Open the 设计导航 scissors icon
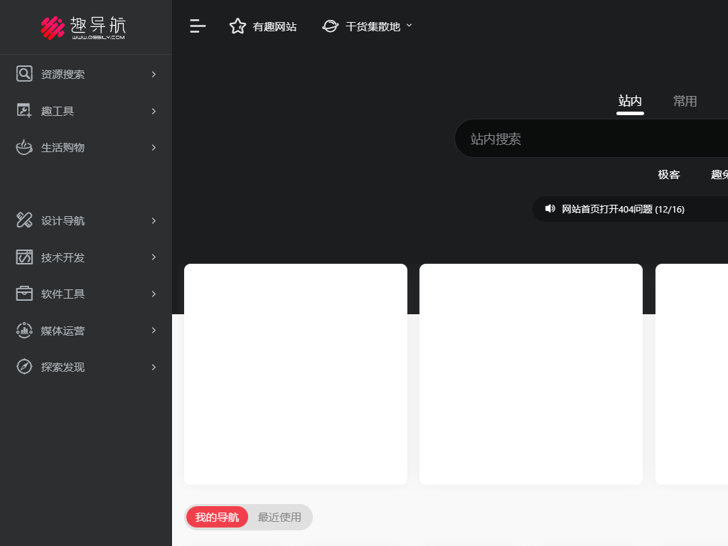Image resolution: width=728 pixels, height=546 pixels. tap(24, 220)
